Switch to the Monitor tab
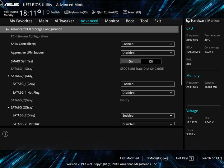 pos(112,21)
